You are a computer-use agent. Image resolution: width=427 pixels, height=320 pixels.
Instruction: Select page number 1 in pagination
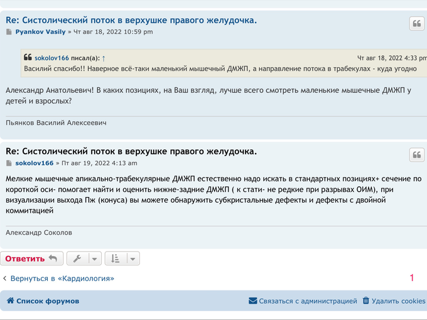[412, 278]
